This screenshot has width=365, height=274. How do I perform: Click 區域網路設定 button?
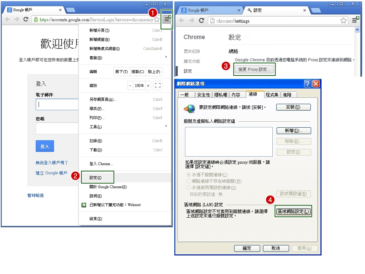293,211
